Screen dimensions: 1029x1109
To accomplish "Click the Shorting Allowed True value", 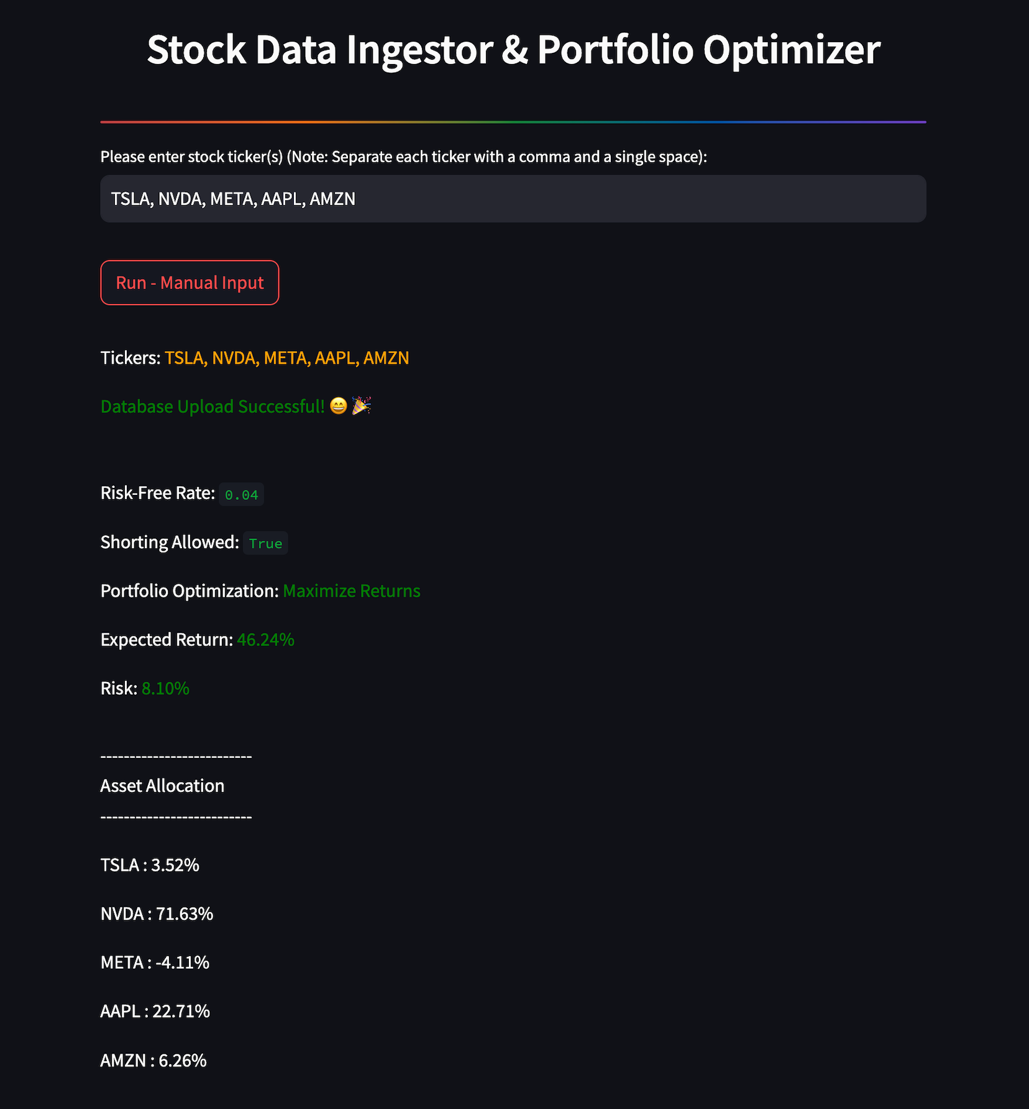I will (x=265, y=543).
